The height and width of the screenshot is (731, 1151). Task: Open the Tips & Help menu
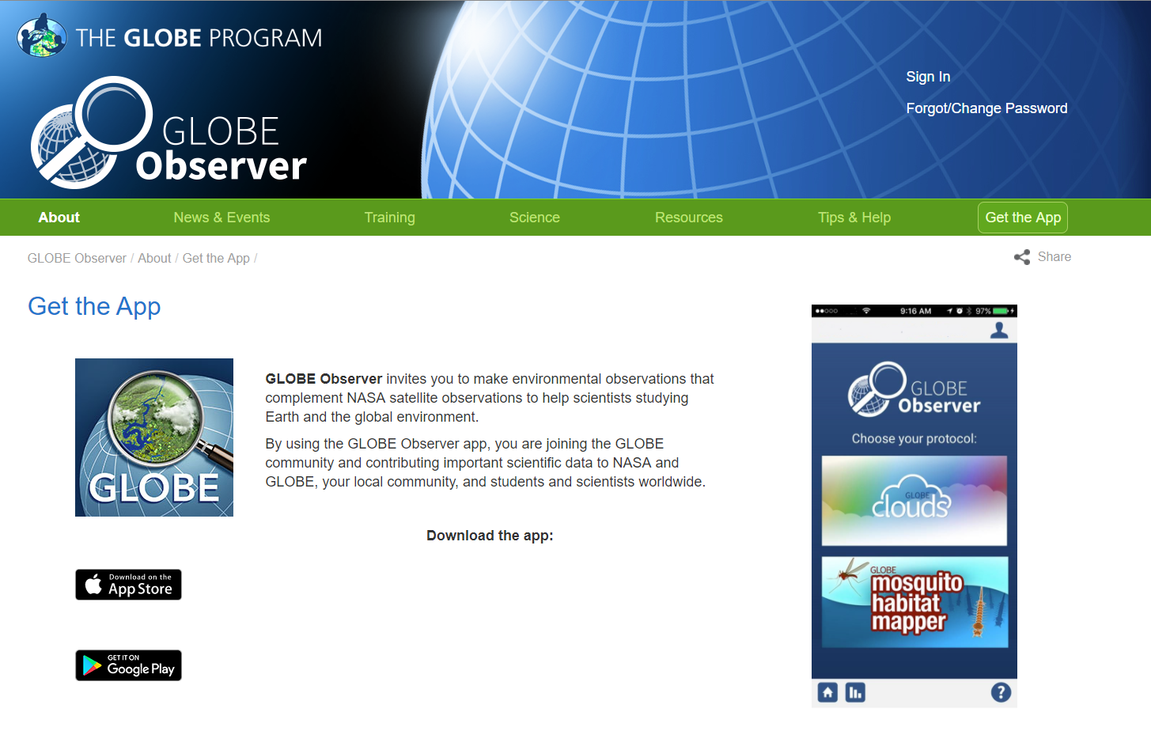[x=854, y=218]
